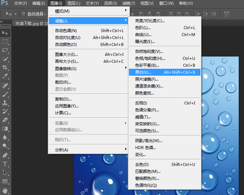
Task: Click the auto-align layers icon
Action: pos(227,14)
